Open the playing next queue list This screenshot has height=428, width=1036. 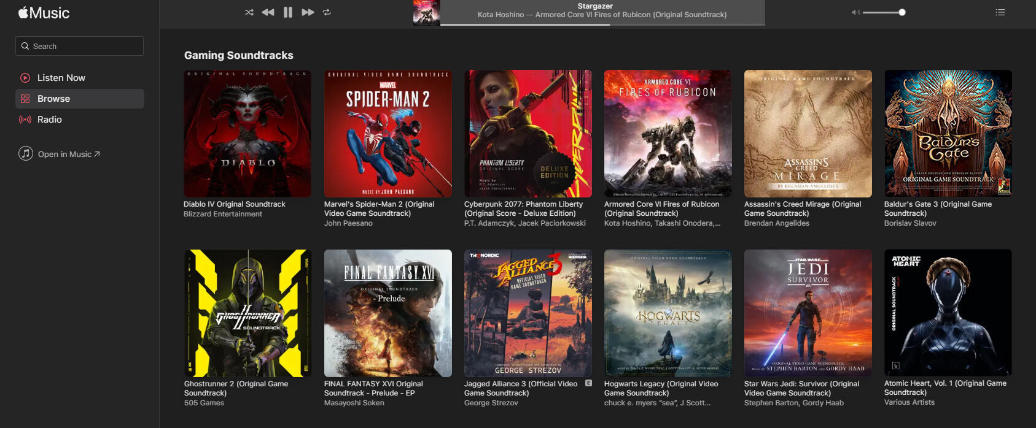tap(1000, 12)
